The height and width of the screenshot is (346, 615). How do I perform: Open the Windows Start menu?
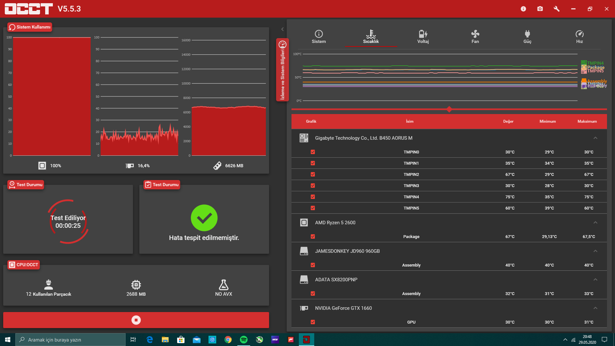click(8, 340)
